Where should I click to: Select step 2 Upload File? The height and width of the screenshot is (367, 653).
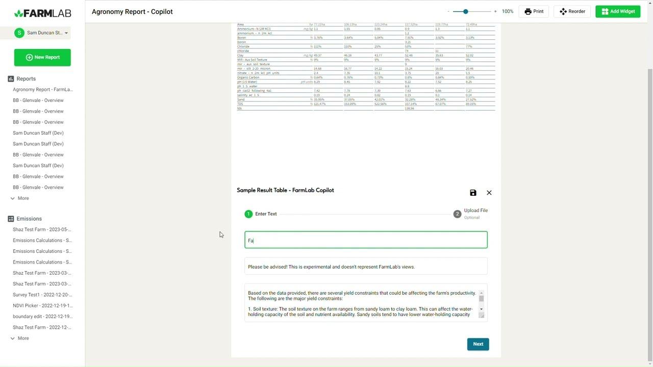tap(471, 214)
